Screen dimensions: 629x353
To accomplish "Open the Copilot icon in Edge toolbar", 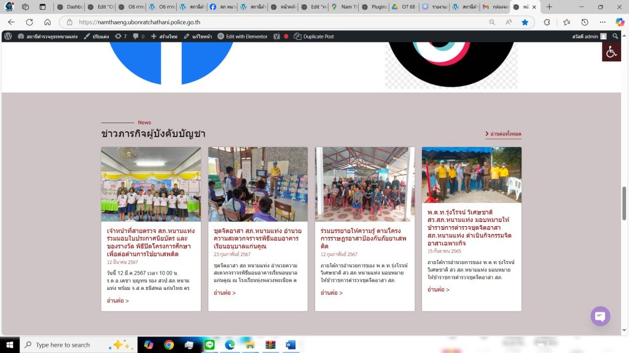I will [620, 22].
